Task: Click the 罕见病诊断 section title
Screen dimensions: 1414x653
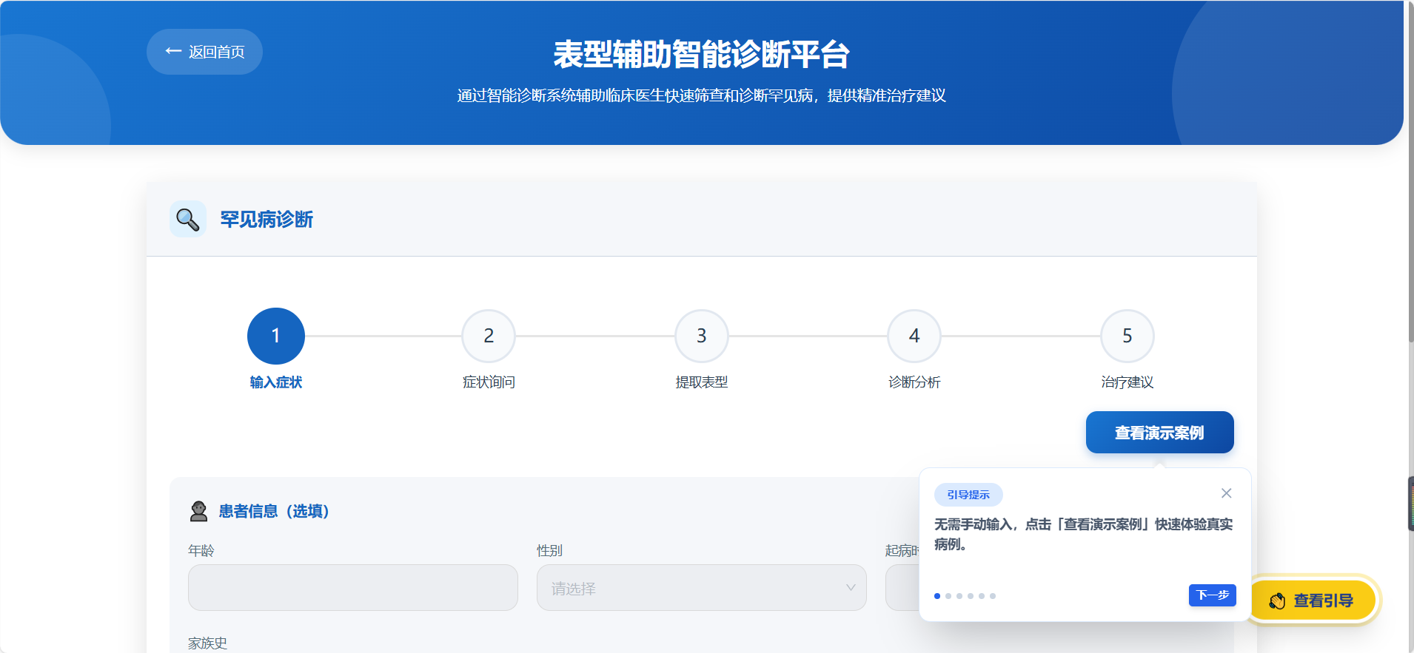Action: point(267,220)
